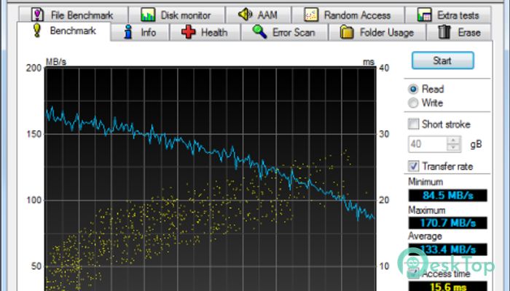Select the Benchmark tab
Screen dimensions: 510x291
(x=64, y=31)
